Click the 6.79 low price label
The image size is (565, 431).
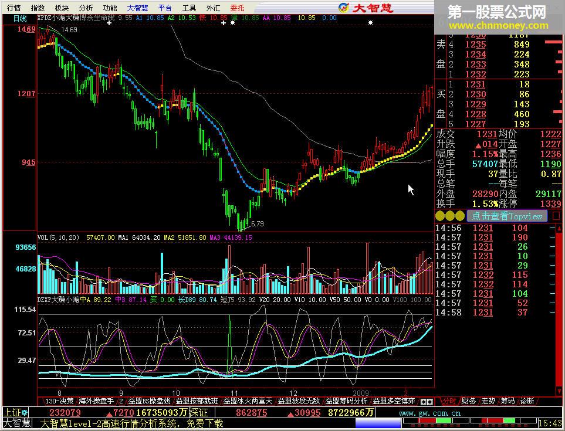(258, 223)
